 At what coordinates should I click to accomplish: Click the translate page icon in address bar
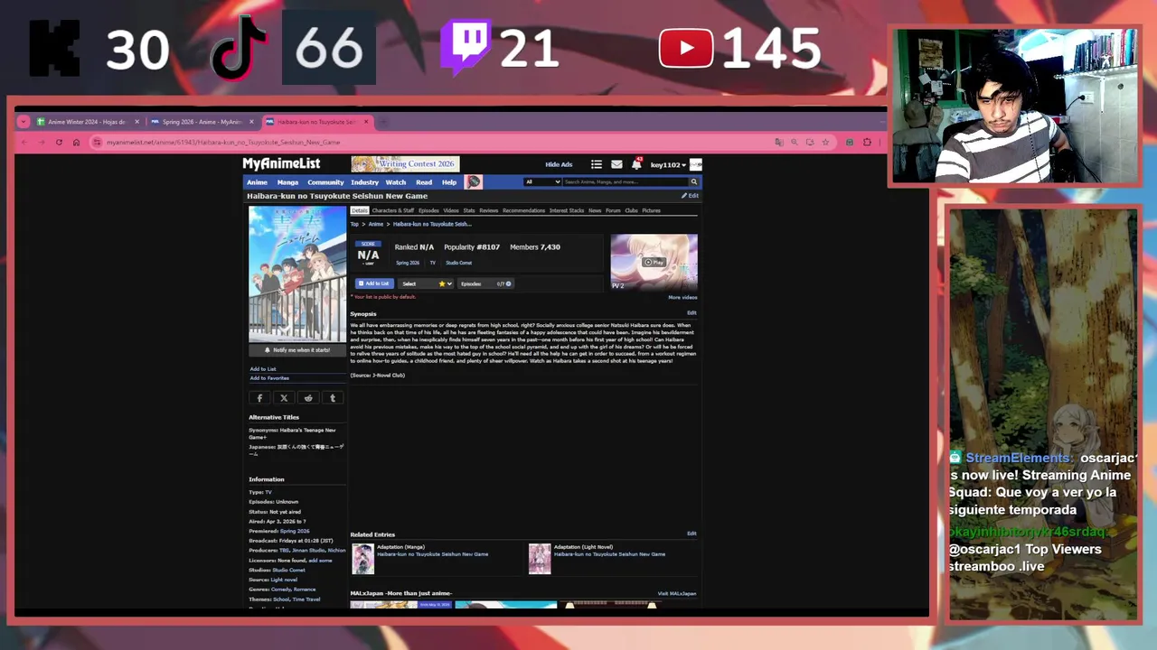(779, 142)
